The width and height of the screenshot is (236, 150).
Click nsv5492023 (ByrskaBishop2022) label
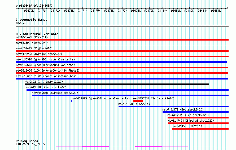(39, 54)
